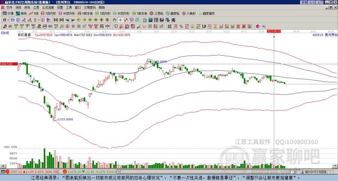Open the candle type dropdown arrow
Image resolution: width=338 pixels, height=181 pixels.
[39, 20]
